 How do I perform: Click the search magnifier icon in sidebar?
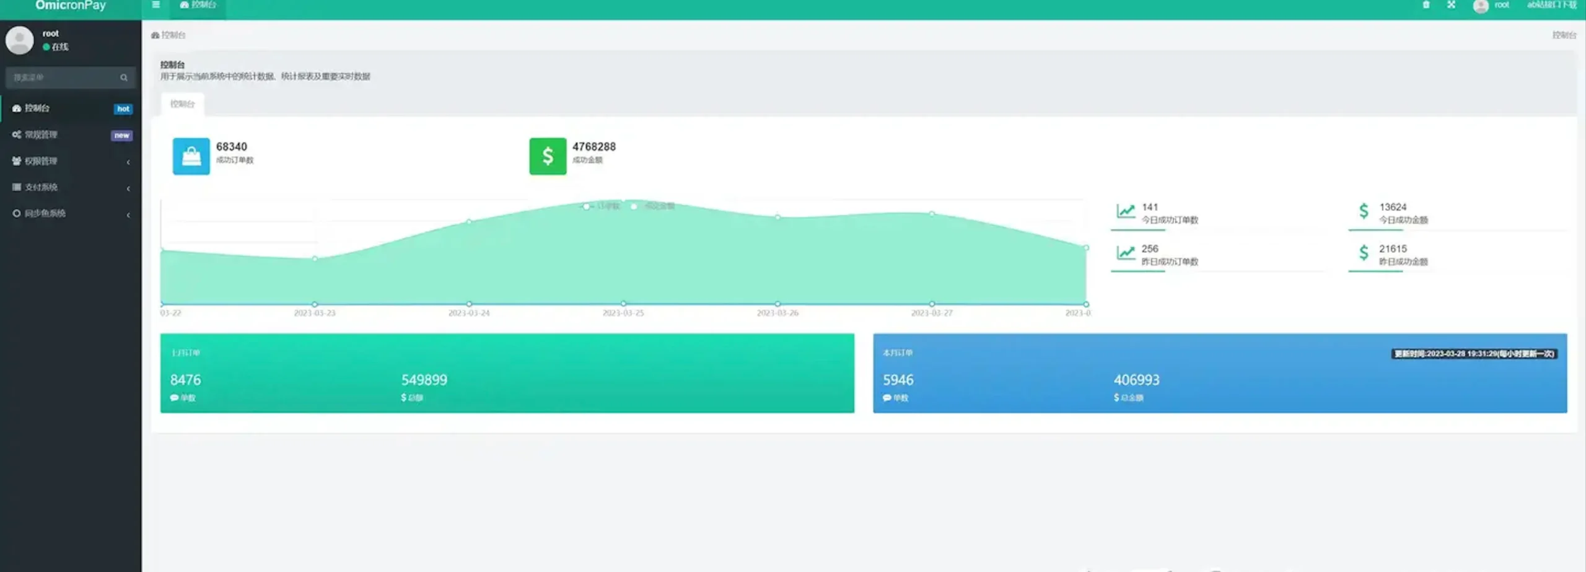point(124,77)
